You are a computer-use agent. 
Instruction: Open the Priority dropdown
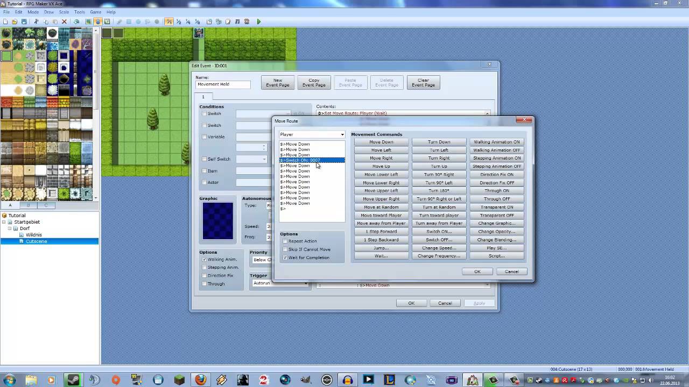[261, 260]
